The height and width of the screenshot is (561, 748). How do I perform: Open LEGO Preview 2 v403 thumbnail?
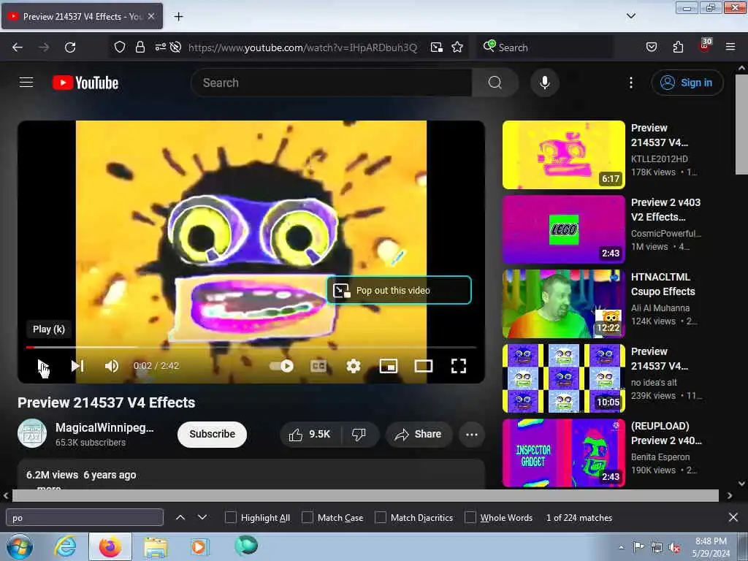tap(563, 229)
